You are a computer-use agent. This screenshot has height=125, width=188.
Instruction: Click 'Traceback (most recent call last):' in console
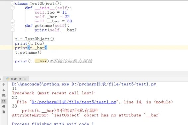click(54, 93)
